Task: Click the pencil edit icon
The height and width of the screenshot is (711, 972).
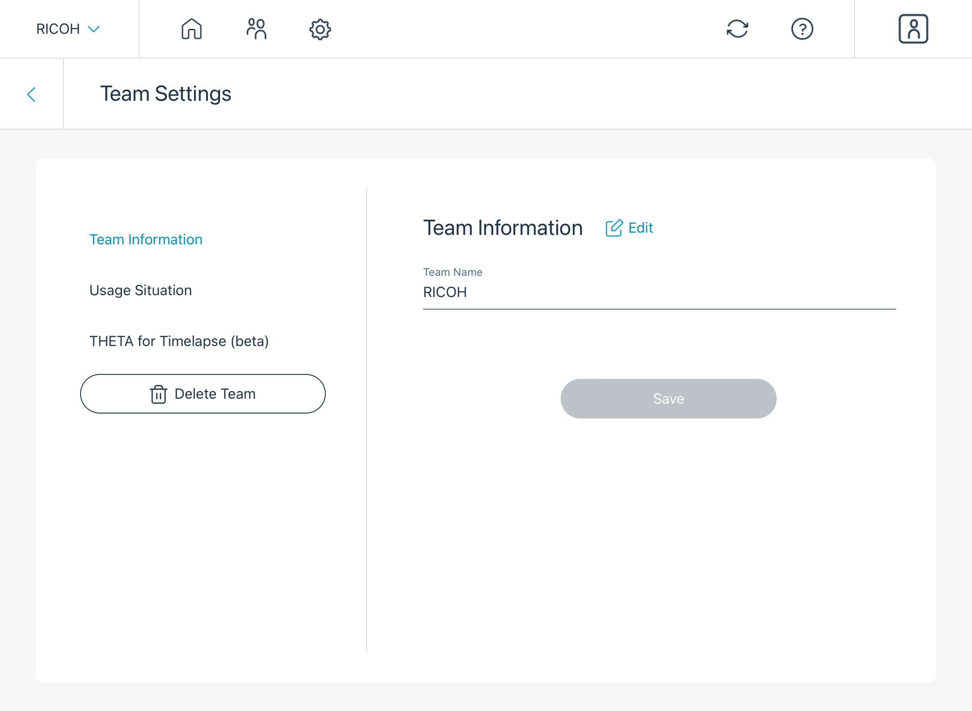Action: coord(614,228)
